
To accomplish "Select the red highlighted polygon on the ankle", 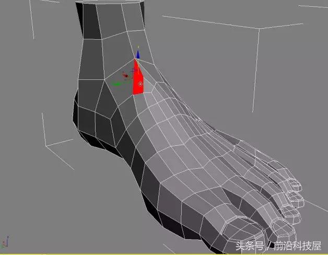I will point(138,78).
